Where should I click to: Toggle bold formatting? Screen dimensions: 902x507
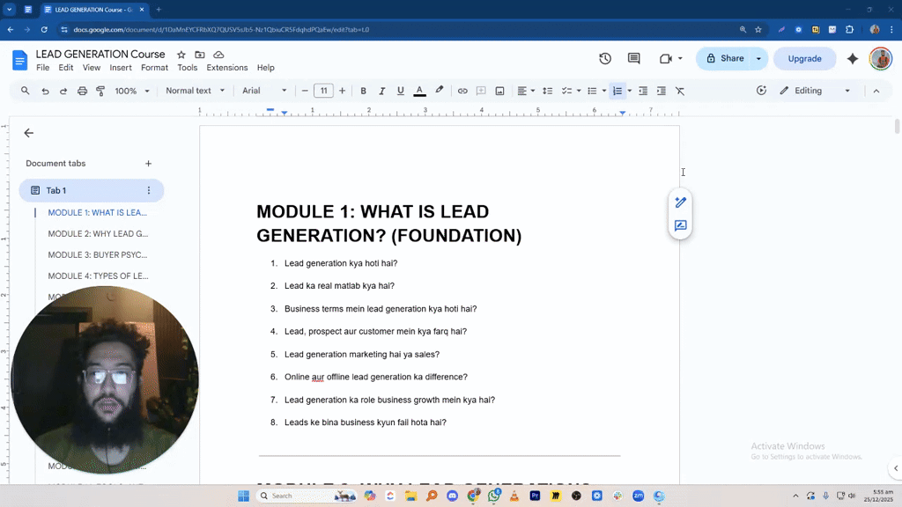(363, 91)
